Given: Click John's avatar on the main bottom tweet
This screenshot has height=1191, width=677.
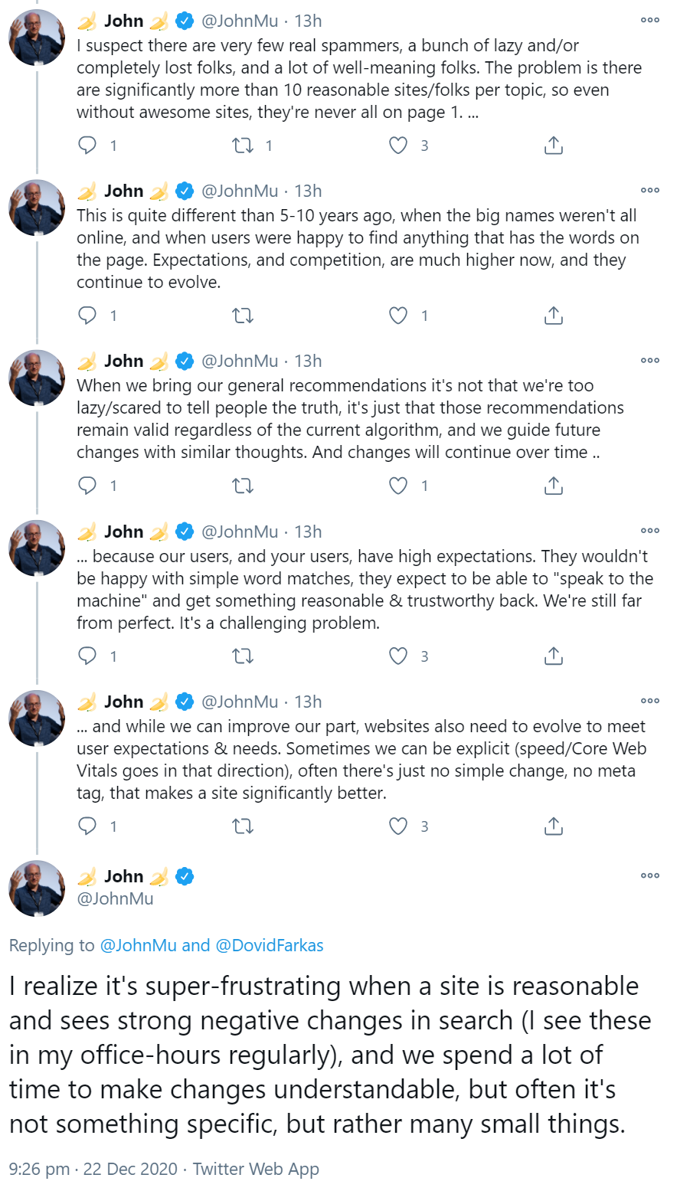Looking at the screenshot, I should click(37, 888).
